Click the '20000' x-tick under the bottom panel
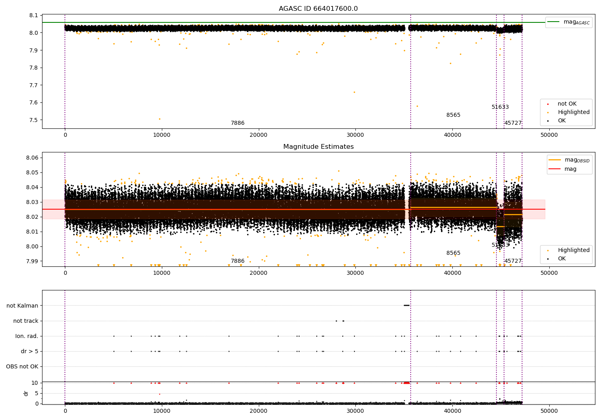The width and height of the screenshot is (601, 420). pos(258,411)
